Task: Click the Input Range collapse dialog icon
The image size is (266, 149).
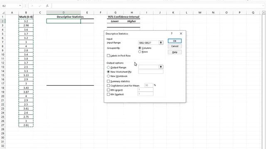Action: [x=161, y=43]
